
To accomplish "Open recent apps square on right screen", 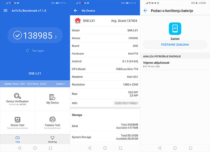I will point(190,148).
